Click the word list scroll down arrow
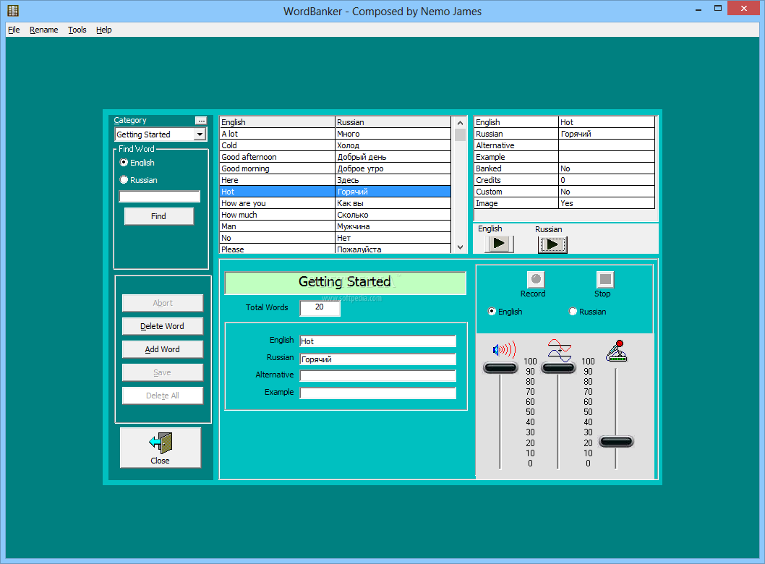The image size is (765, 564). pyautogui.click(x=460, y=247)
